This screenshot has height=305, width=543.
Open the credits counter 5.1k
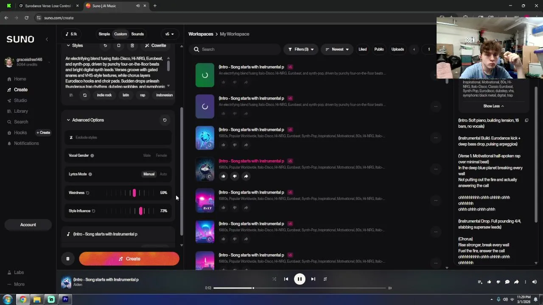tap(72, 34)
